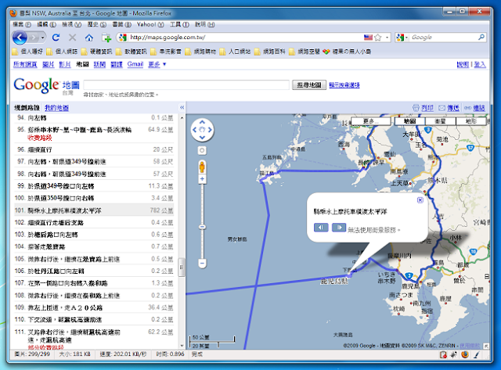Open a new tab with the green plus icon
Viewport: 501px width, 370px height.
point(106,38)
